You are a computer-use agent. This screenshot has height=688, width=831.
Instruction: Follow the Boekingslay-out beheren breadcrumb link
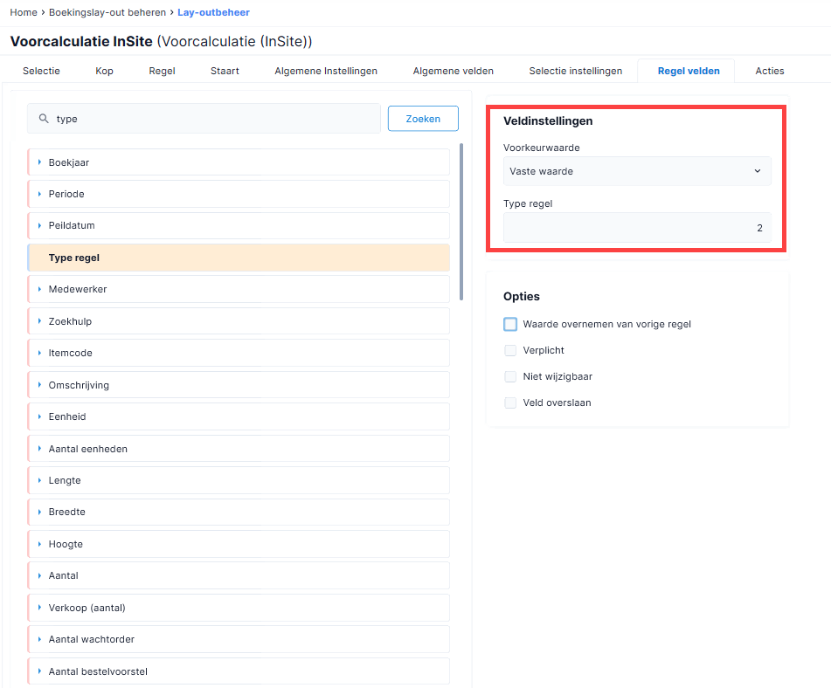click(x=107, y=12)
